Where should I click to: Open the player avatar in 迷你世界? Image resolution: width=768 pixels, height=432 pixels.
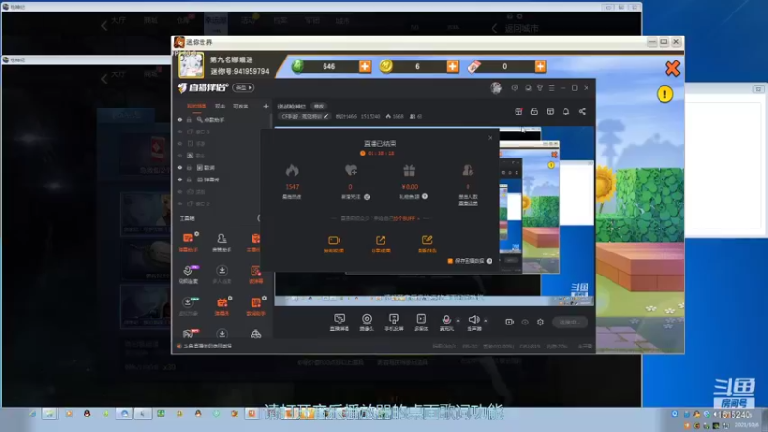190,65
